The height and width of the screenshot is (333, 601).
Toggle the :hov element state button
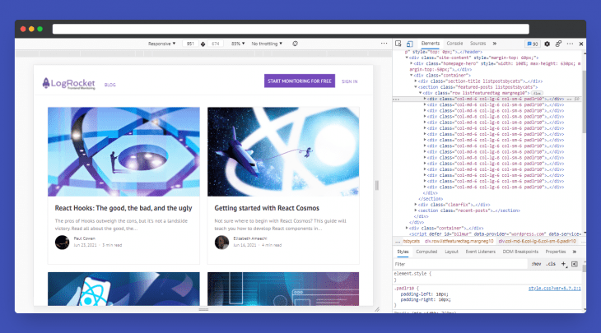click(536, 264)
